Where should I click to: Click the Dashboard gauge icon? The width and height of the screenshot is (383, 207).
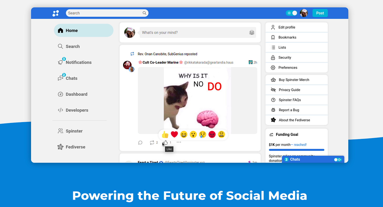[61, 94]
